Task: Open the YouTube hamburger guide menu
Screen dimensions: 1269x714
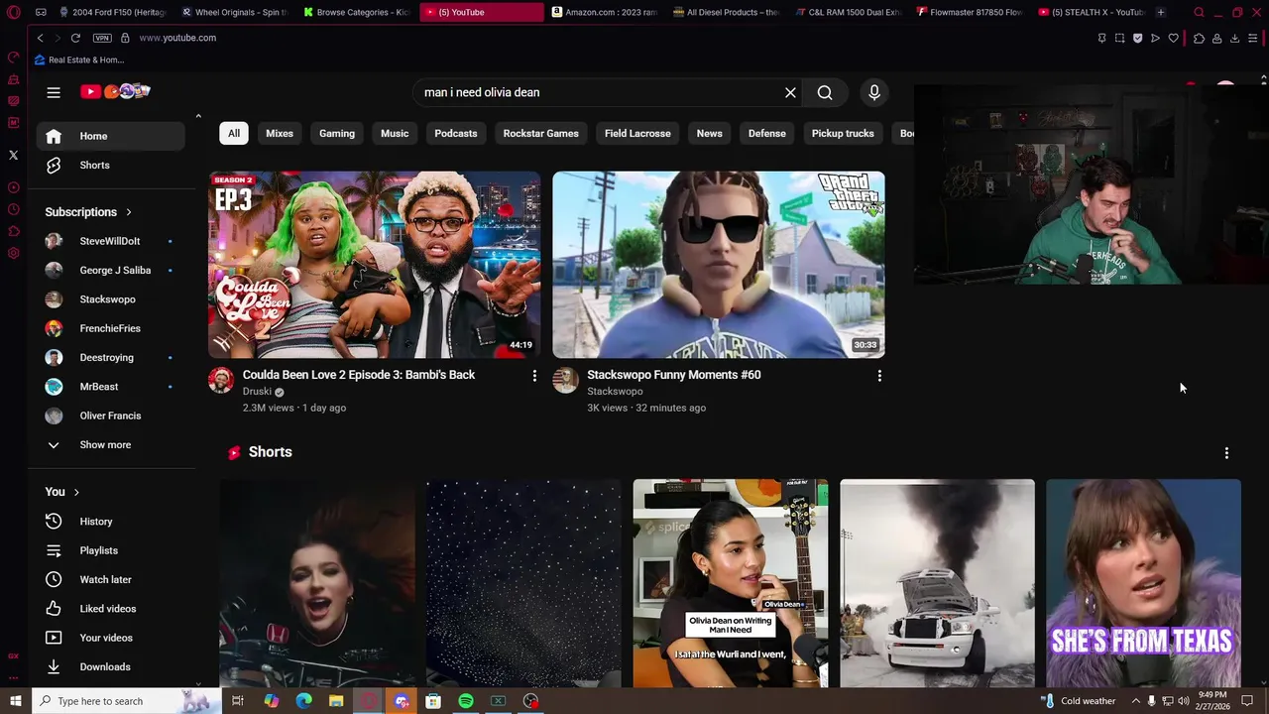Action: 54,92
